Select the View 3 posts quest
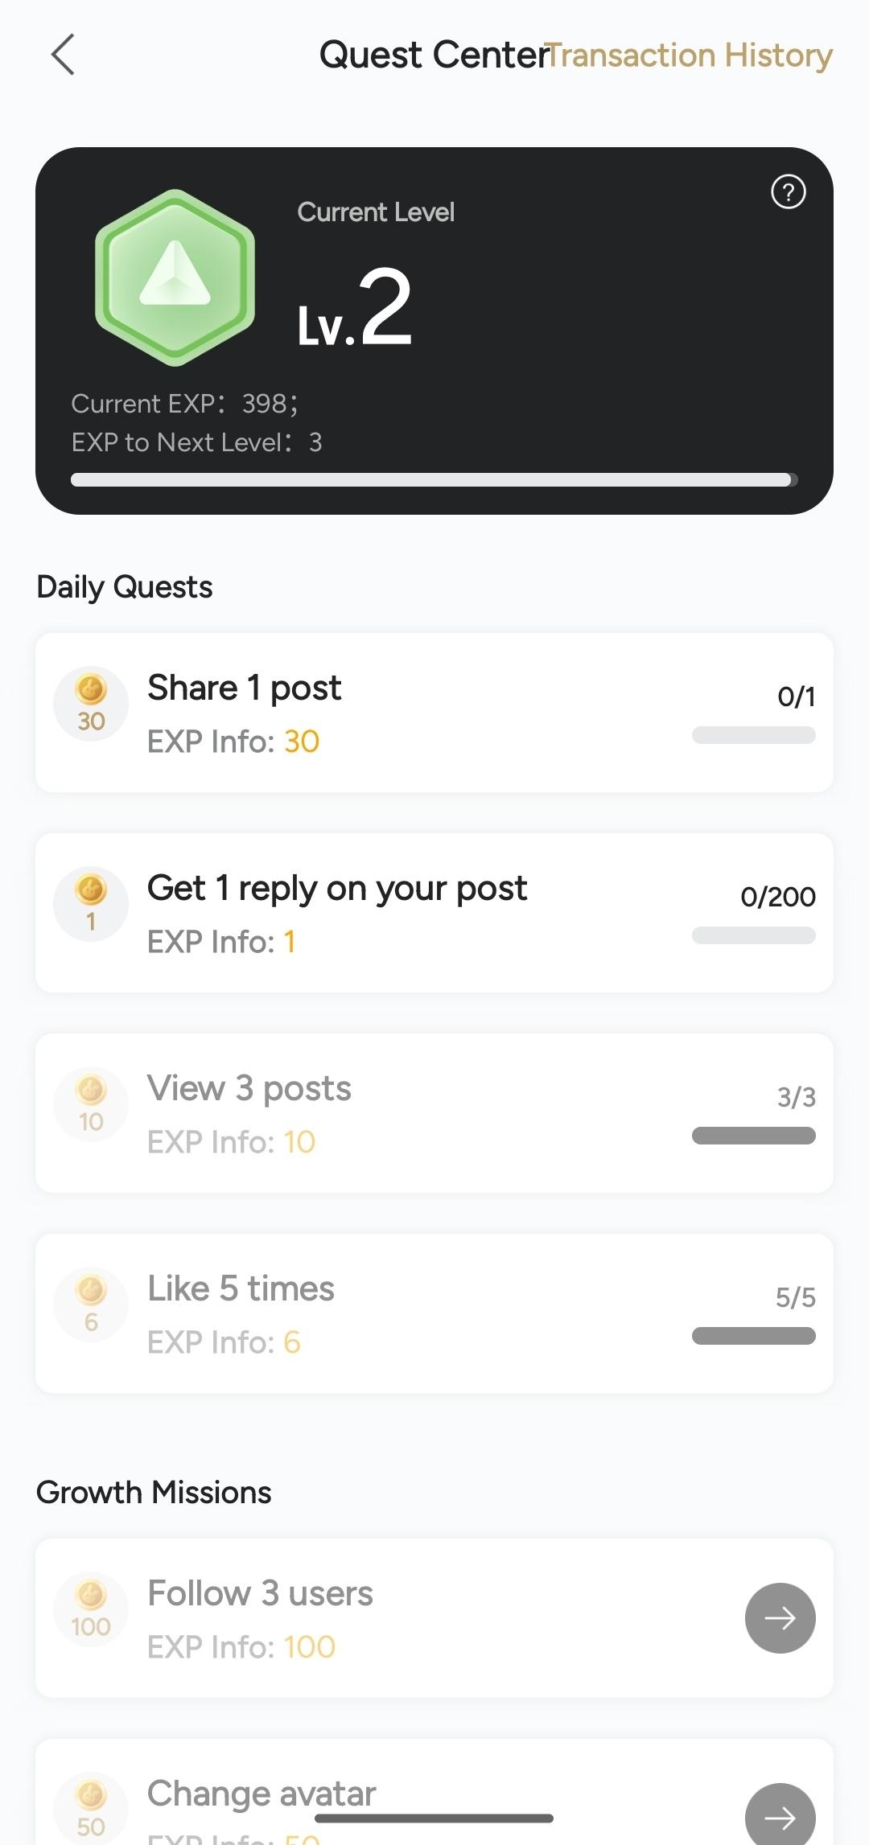Viewport: 869px width, 1845px height. pos(249,1089)
